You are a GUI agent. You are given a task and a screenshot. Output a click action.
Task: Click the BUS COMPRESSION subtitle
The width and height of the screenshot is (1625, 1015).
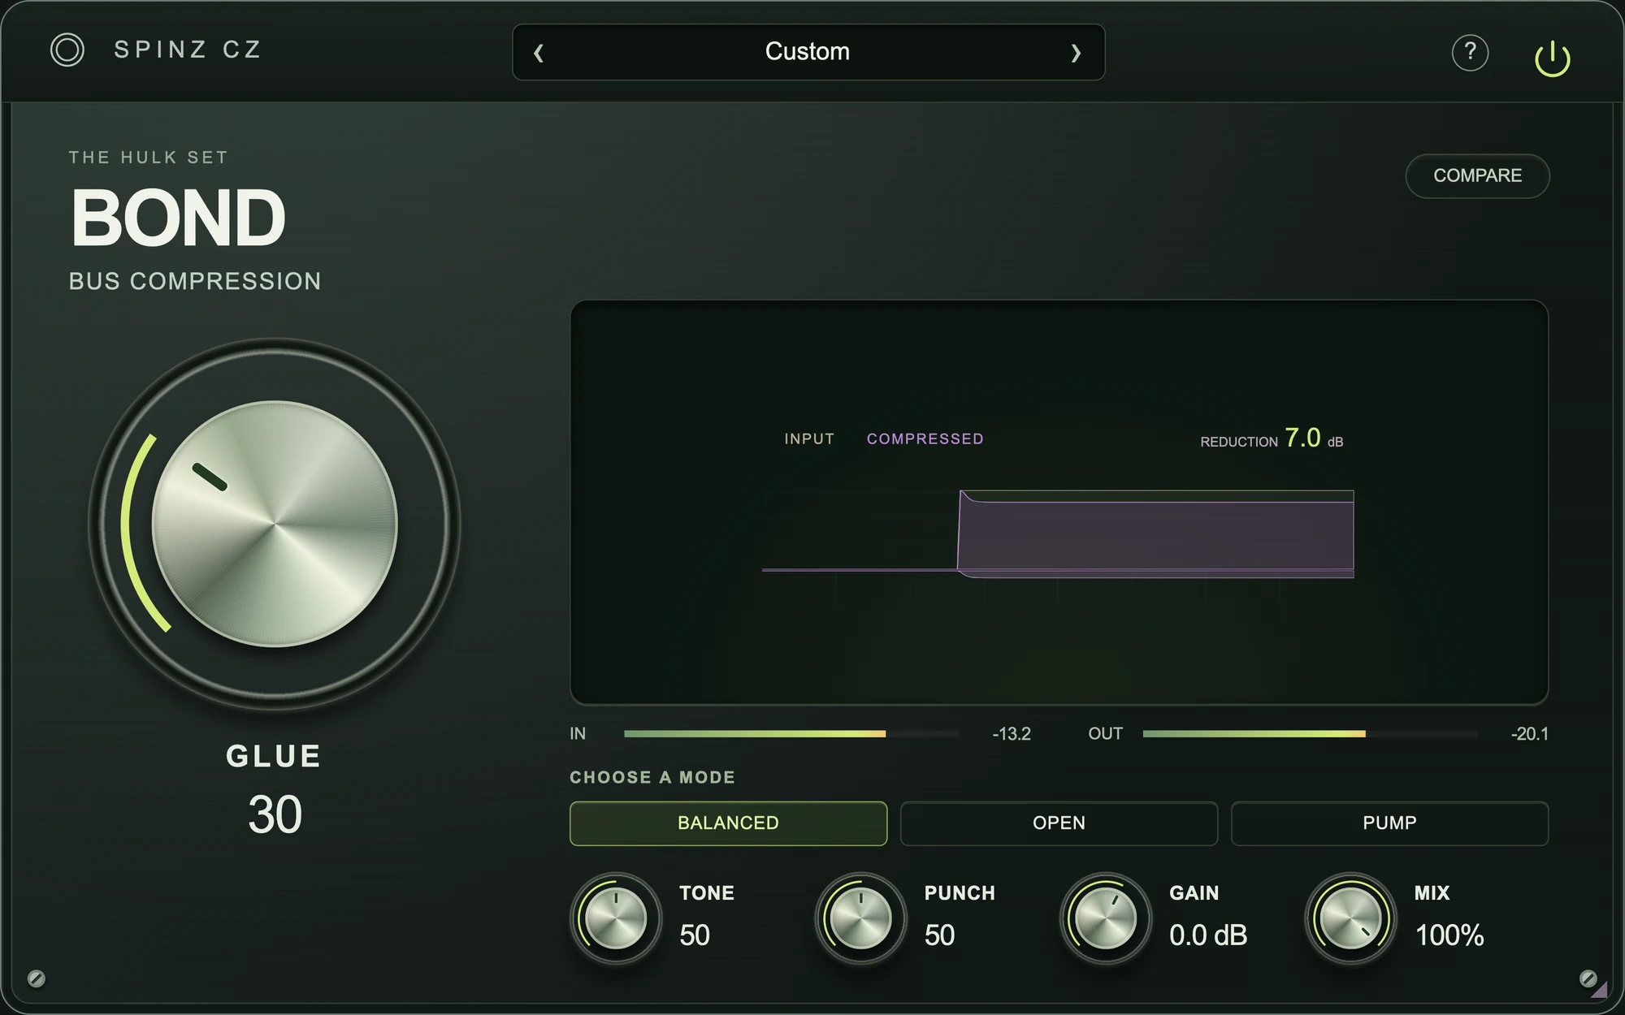pos(195,281)
